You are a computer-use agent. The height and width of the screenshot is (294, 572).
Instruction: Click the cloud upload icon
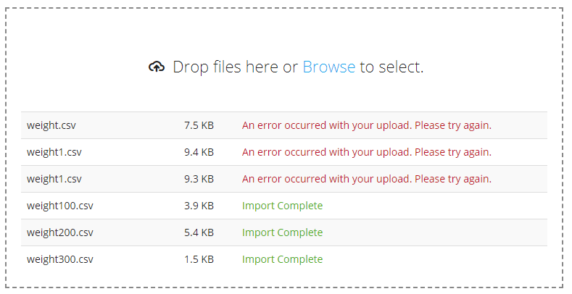[x=157, y=67]
